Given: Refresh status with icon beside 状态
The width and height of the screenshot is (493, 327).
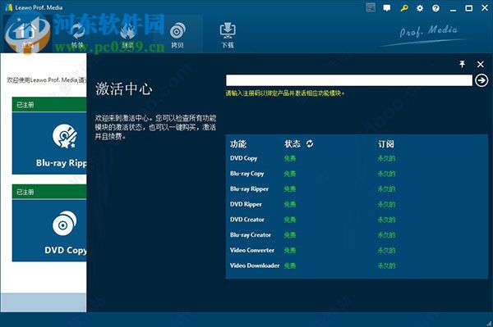Looking at the screenshot, I should 310,143.
